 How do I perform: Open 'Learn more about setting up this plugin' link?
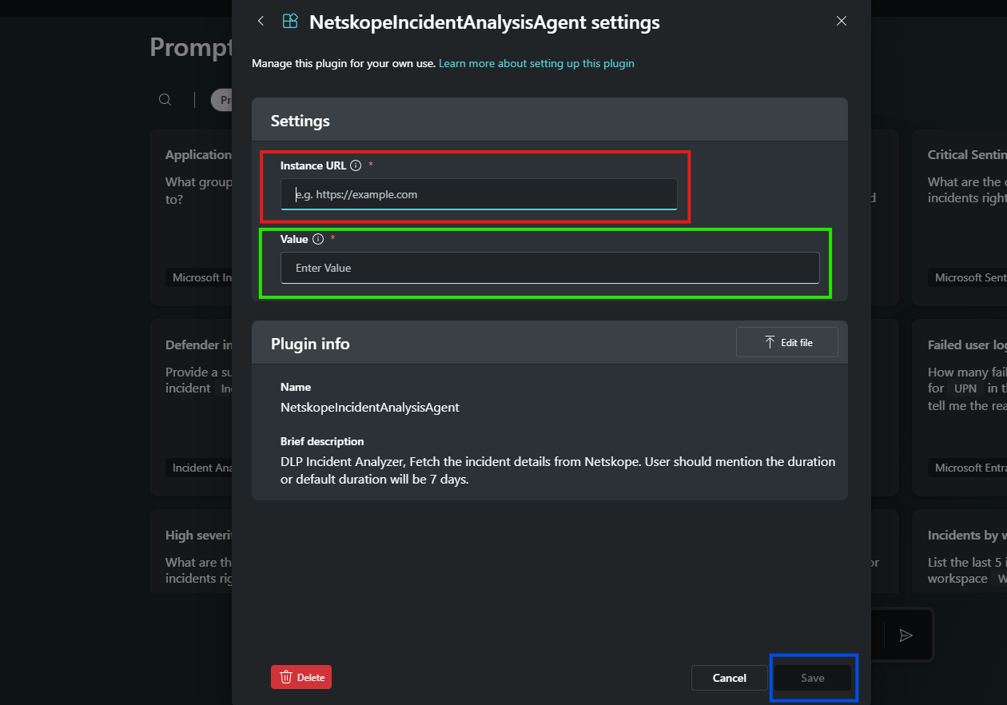click(x=536, y=63)
